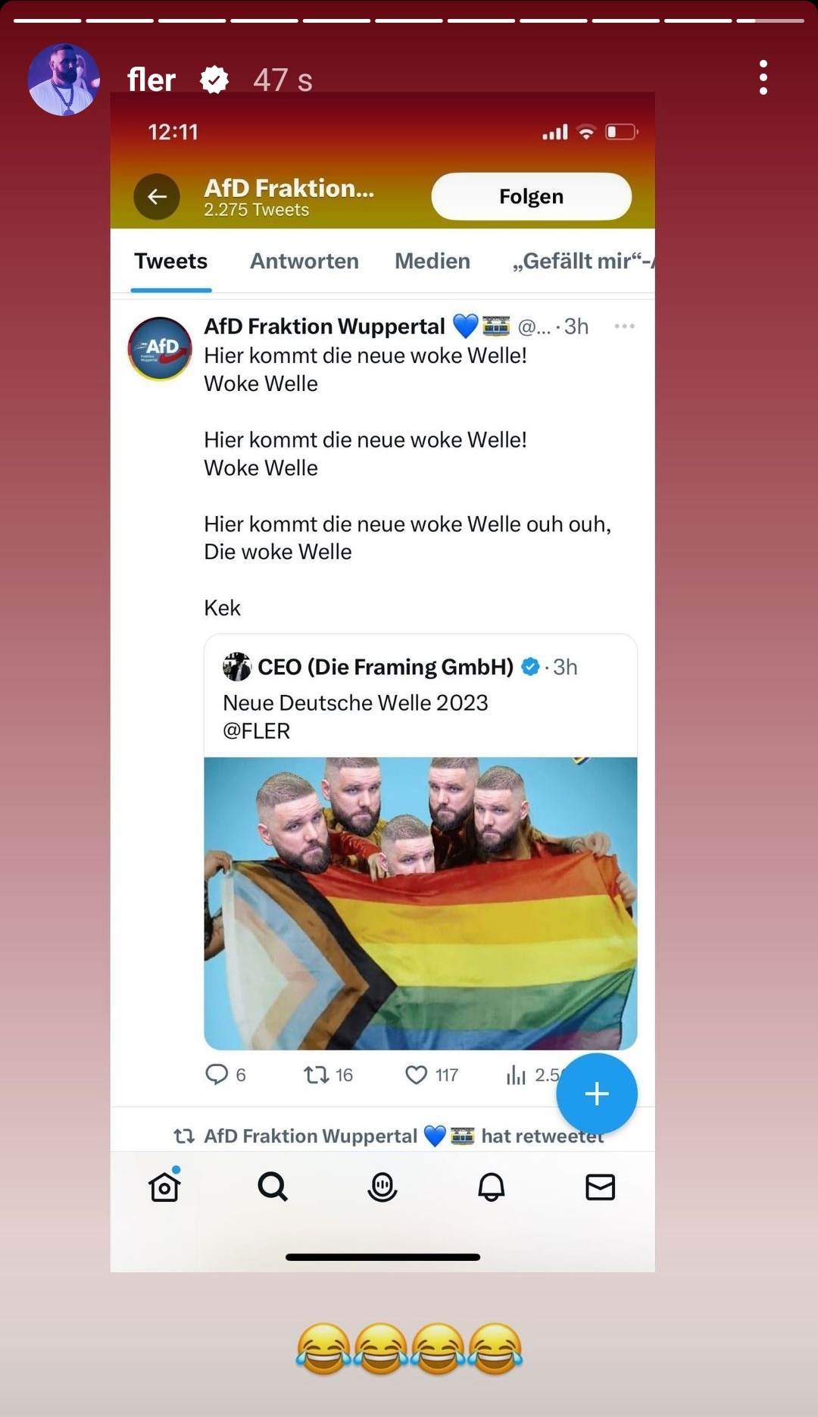818x1417 pixels.
Task: Open the reply comment icon with 6
Action: [x=217, y=1074]
